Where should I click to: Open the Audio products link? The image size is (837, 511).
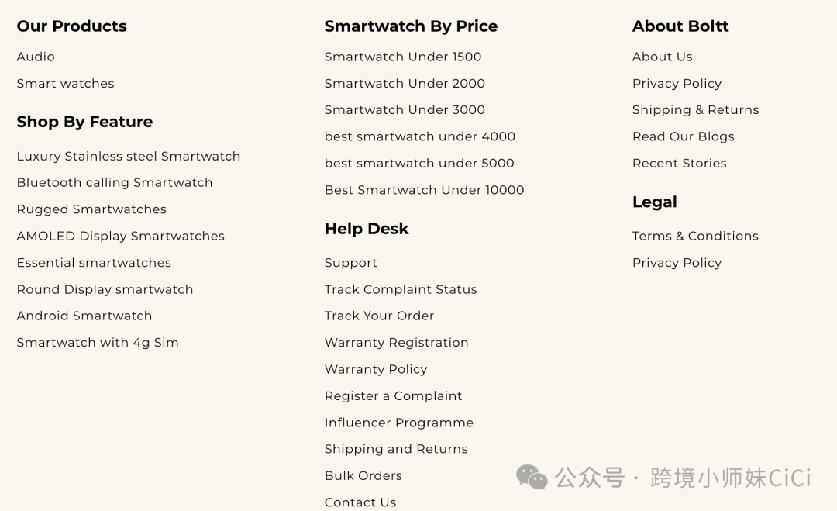point(35,57)
